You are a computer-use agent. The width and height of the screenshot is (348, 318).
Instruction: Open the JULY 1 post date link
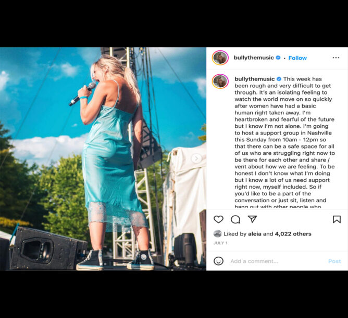coord(220,243)
